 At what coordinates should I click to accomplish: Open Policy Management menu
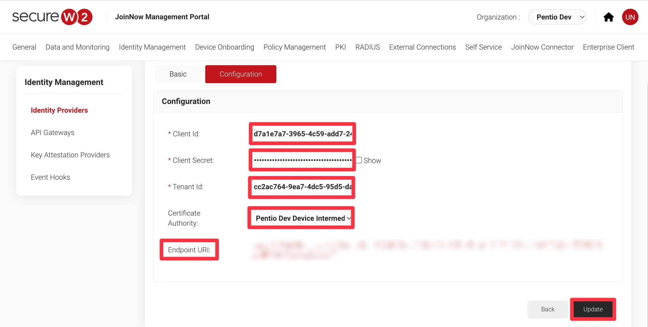click(295, 47)
